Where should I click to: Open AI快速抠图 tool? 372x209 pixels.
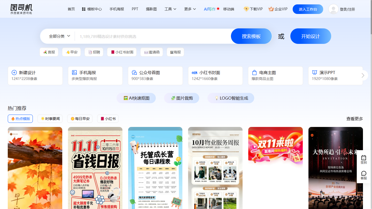pos(136,98)
